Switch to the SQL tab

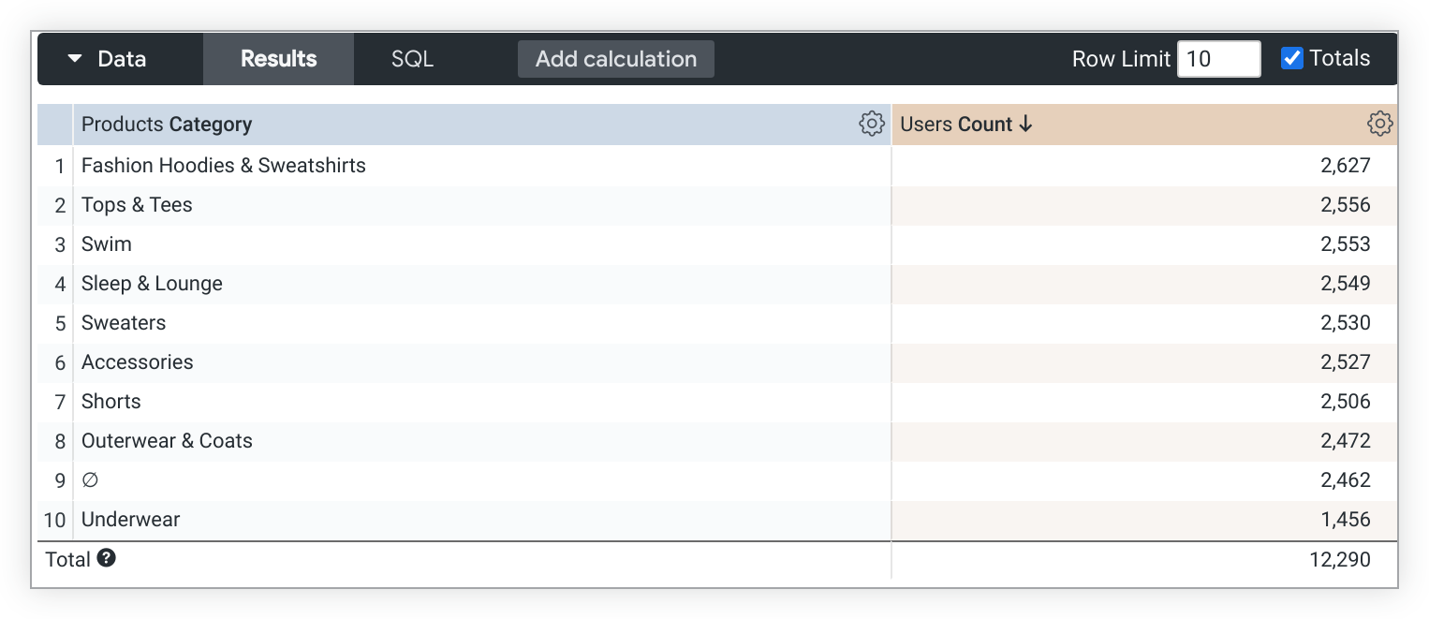(412, 59)
